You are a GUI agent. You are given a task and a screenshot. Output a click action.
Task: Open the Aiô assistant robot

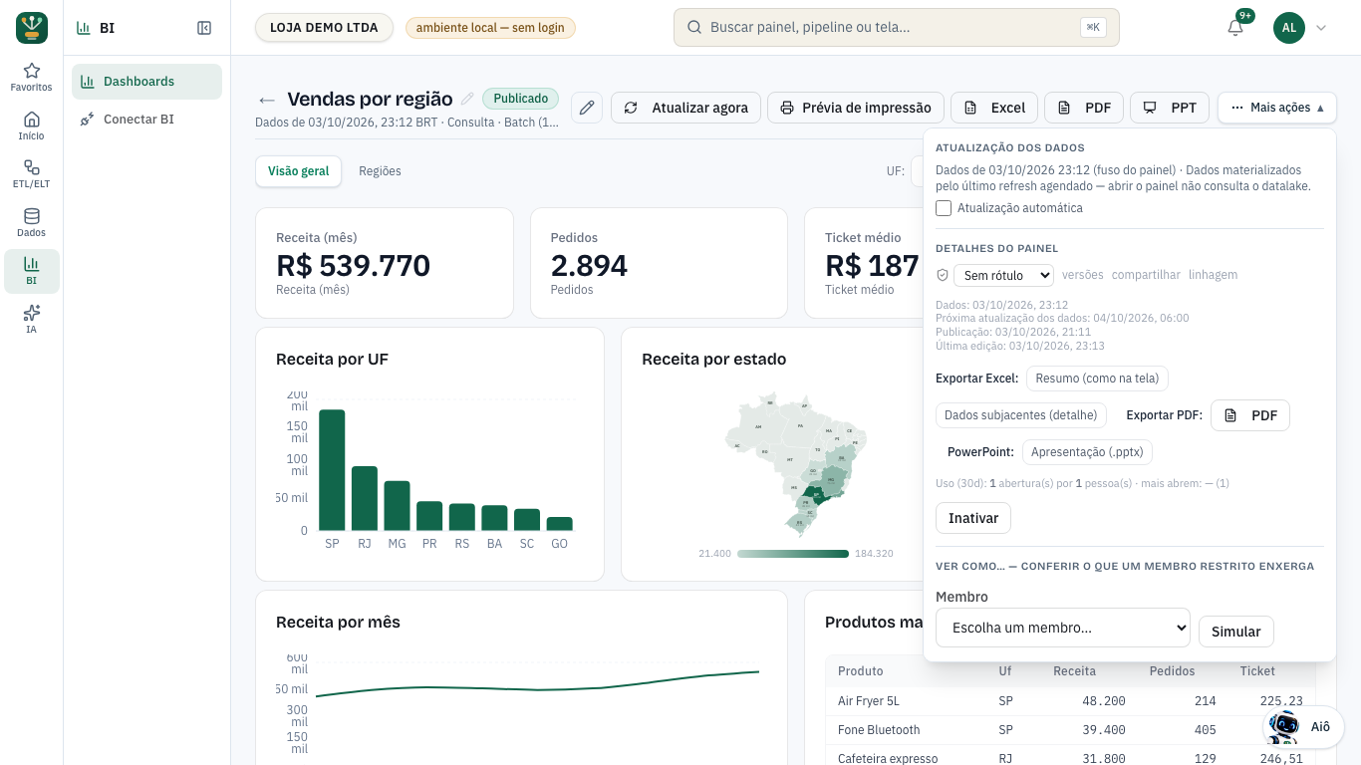[1303, 727]
